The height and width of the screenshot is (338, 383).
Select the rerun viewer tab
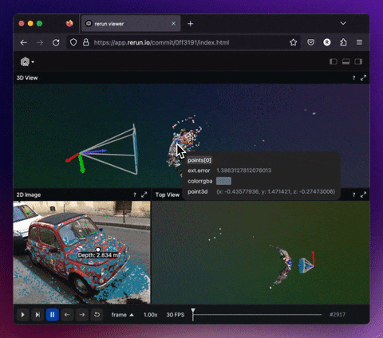(x=131, y=24)
